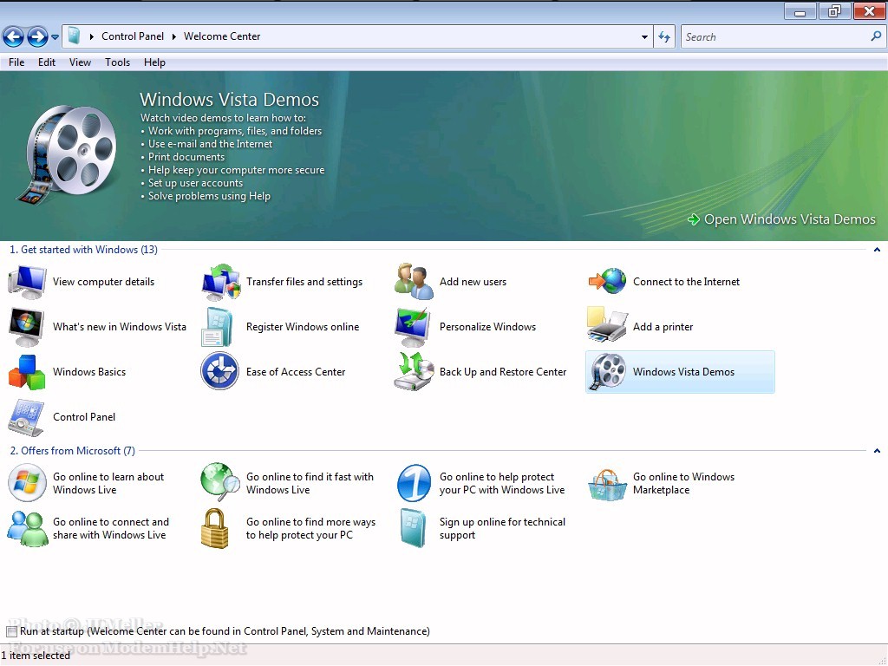Open the File menu

[x=16, y=62]
